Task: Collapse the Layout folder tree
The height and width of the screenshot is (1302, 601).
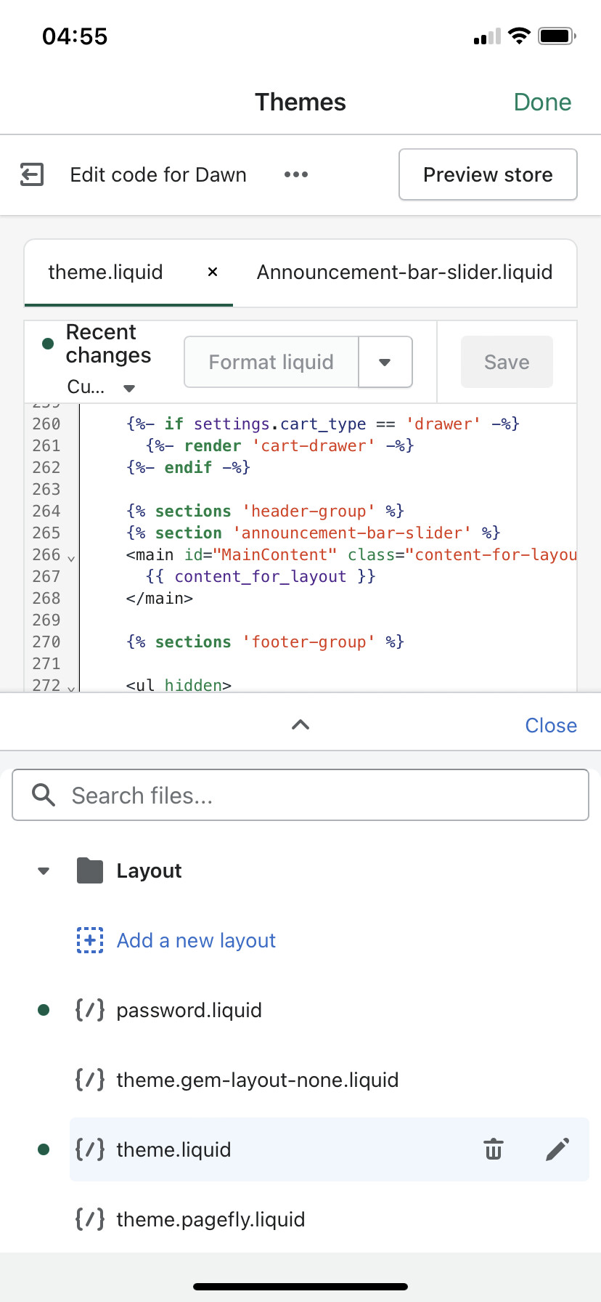Action: point(44,870)
